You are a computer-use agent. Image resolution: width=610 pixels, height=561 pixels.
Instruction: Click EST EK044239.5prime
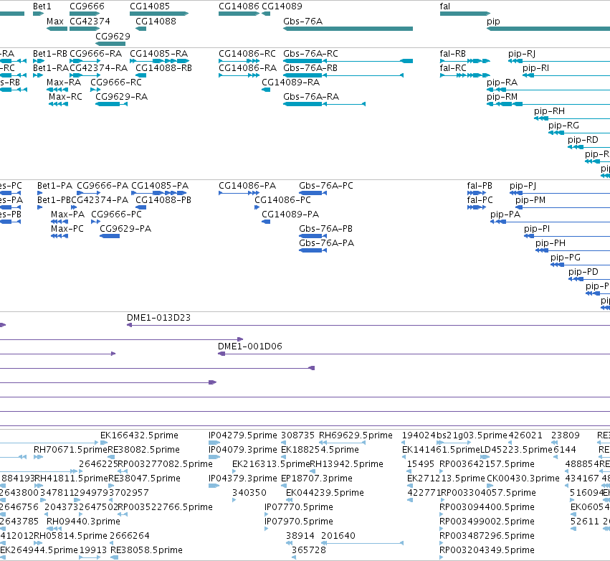click(x=325, y=492)
